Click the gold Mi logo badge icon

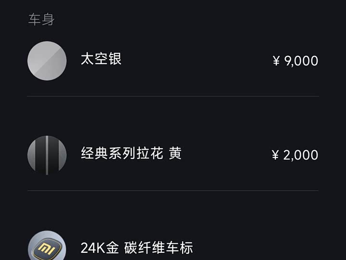(x=47, y=247)
